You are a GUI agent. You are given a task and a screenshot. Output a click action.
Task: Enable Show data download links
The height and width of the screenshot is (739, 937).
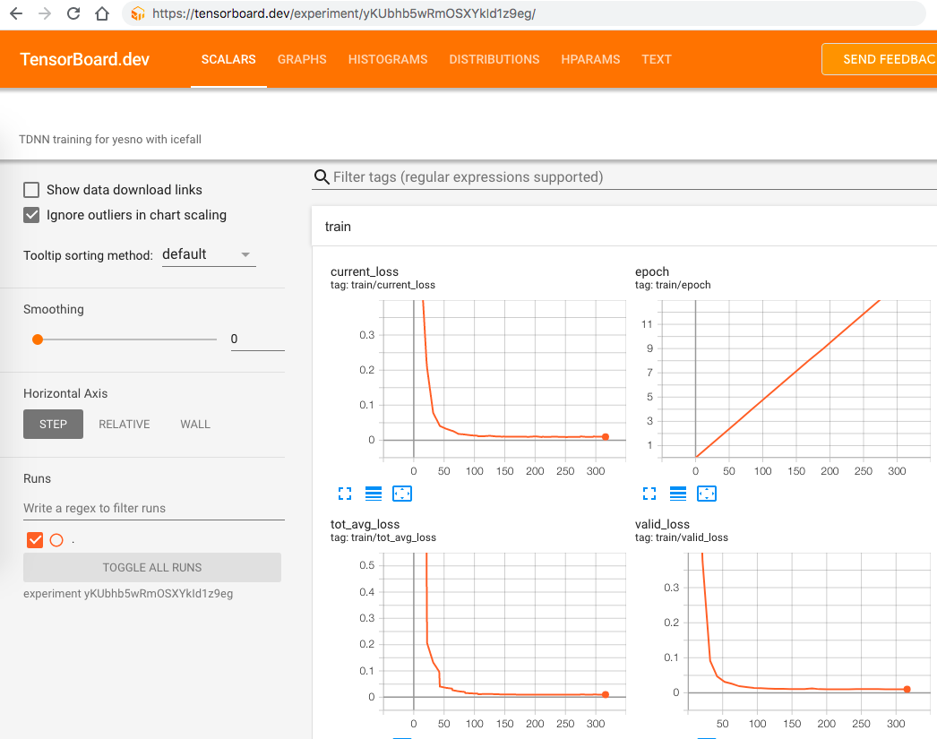coord(31,189)
